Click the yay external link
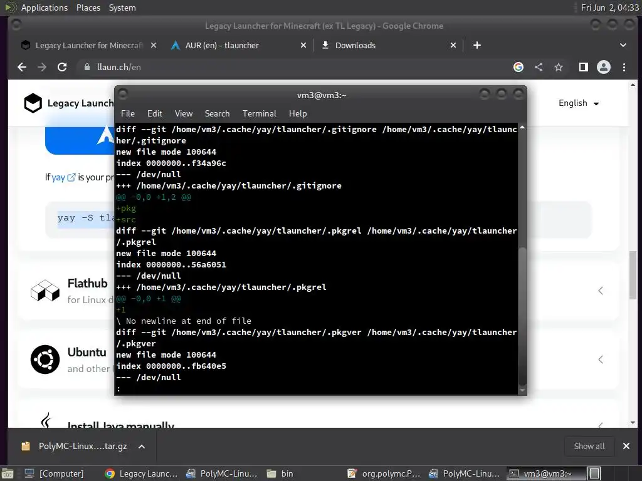The width and height of the screenshot is (642, 481). 63,177
